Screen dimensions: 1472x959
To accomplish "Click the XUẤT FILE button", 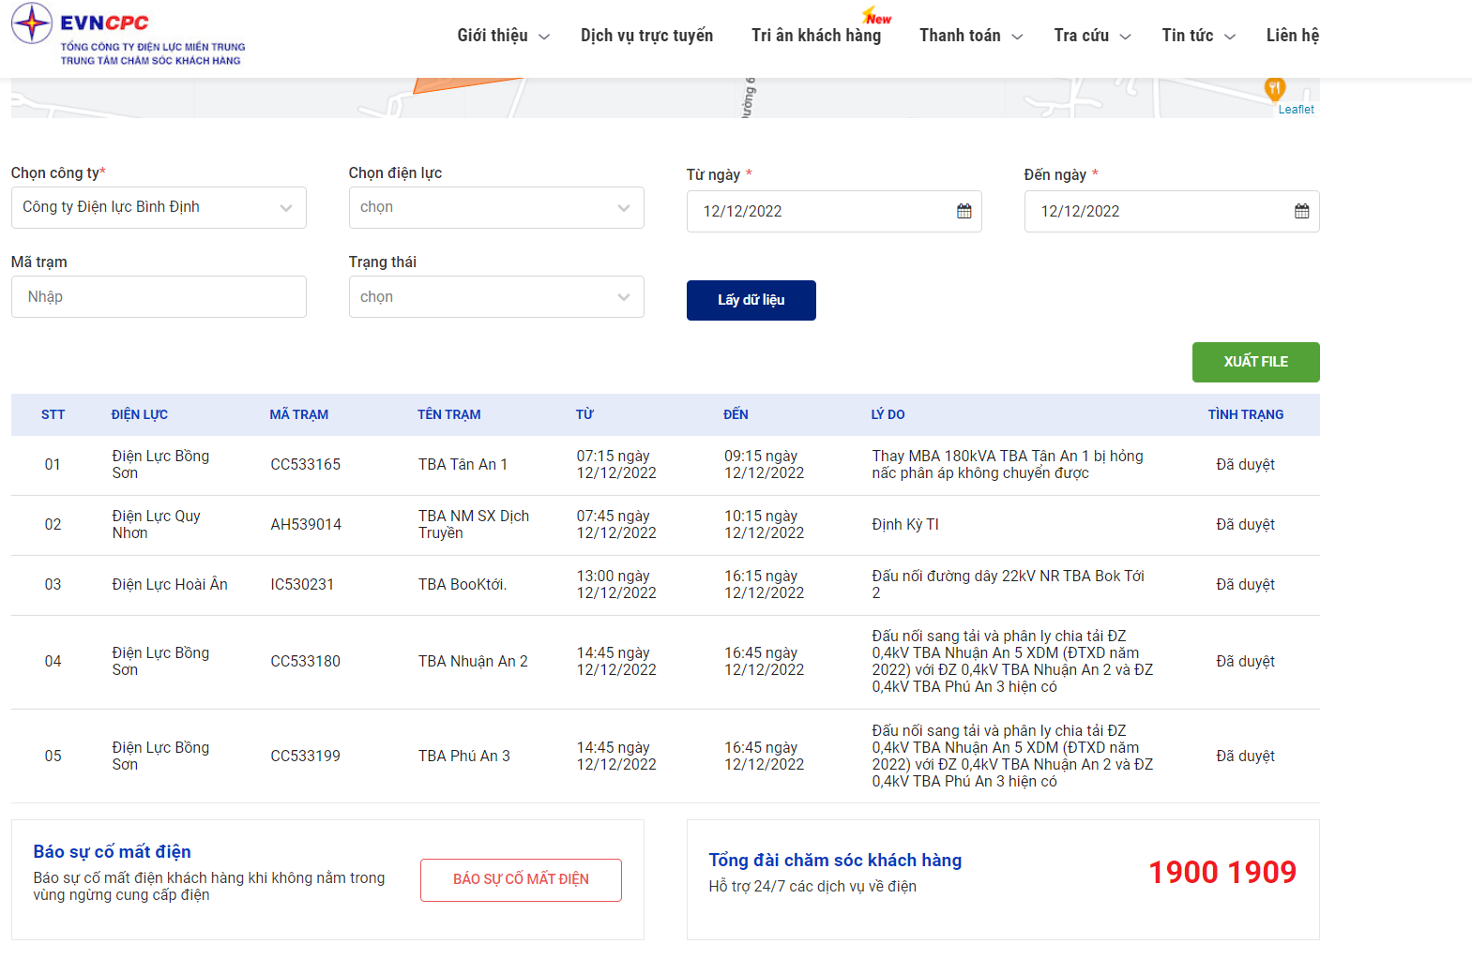I will (x=1255, y=362).
